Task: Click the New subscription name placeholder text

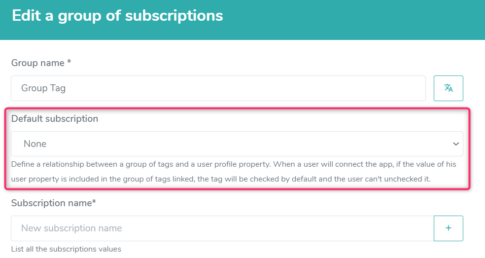Action: click(71, 228)
